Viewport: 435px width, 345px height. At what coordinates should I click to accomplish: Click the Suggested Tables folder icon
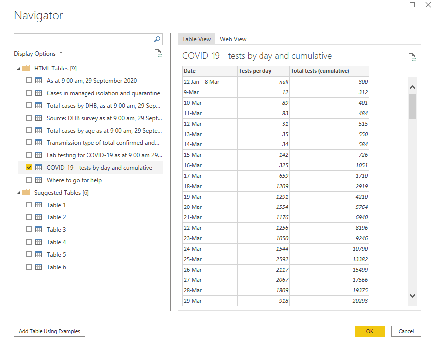tap(26, 193)
